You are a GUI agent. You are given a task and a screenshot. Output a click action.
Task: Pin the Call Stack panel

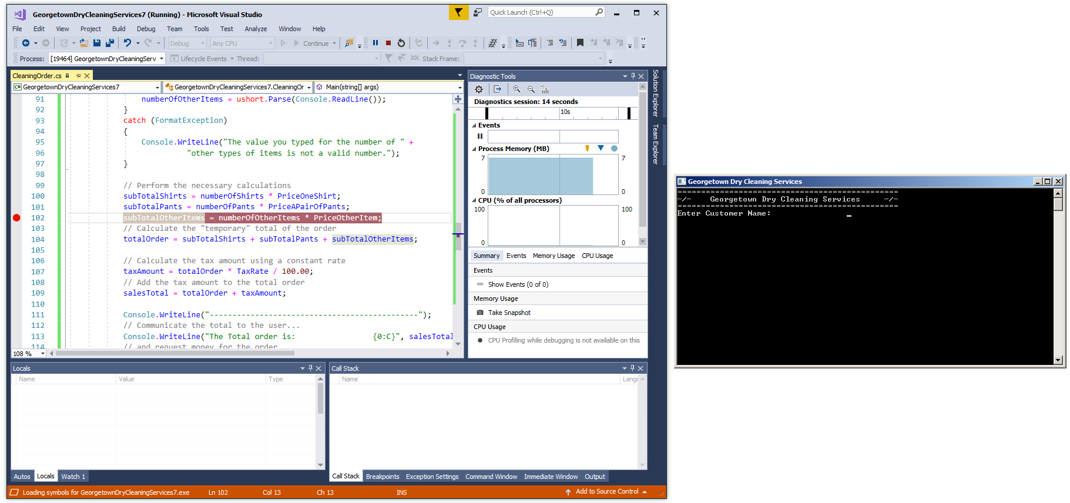coord(632,368)
